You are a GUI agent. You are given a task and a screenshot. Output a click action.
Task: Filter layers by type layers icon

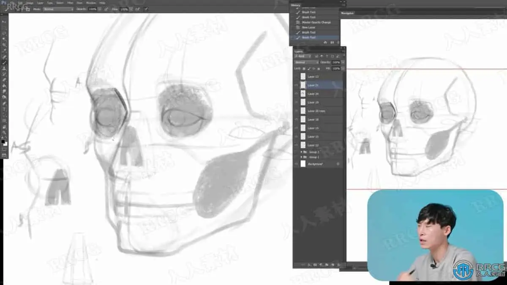tap(327, 56)
